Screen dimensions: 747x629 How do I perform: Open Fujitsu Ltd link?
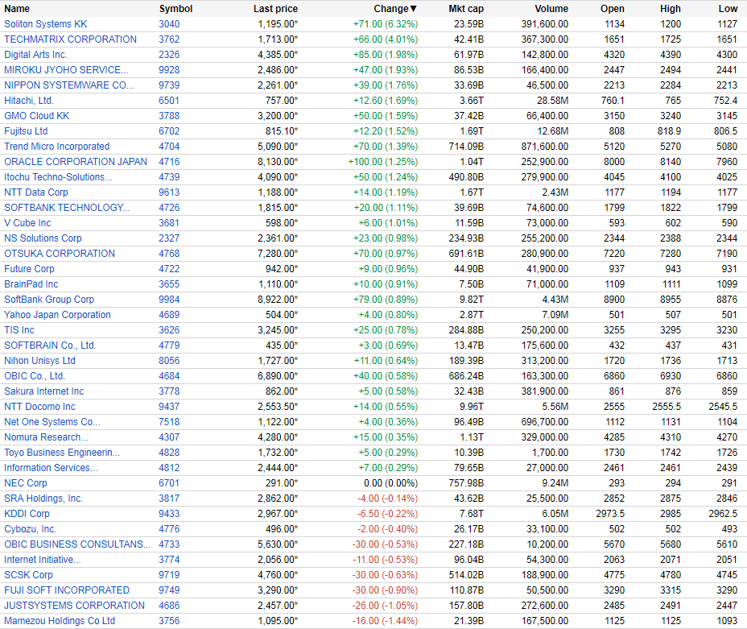(26, 131)
